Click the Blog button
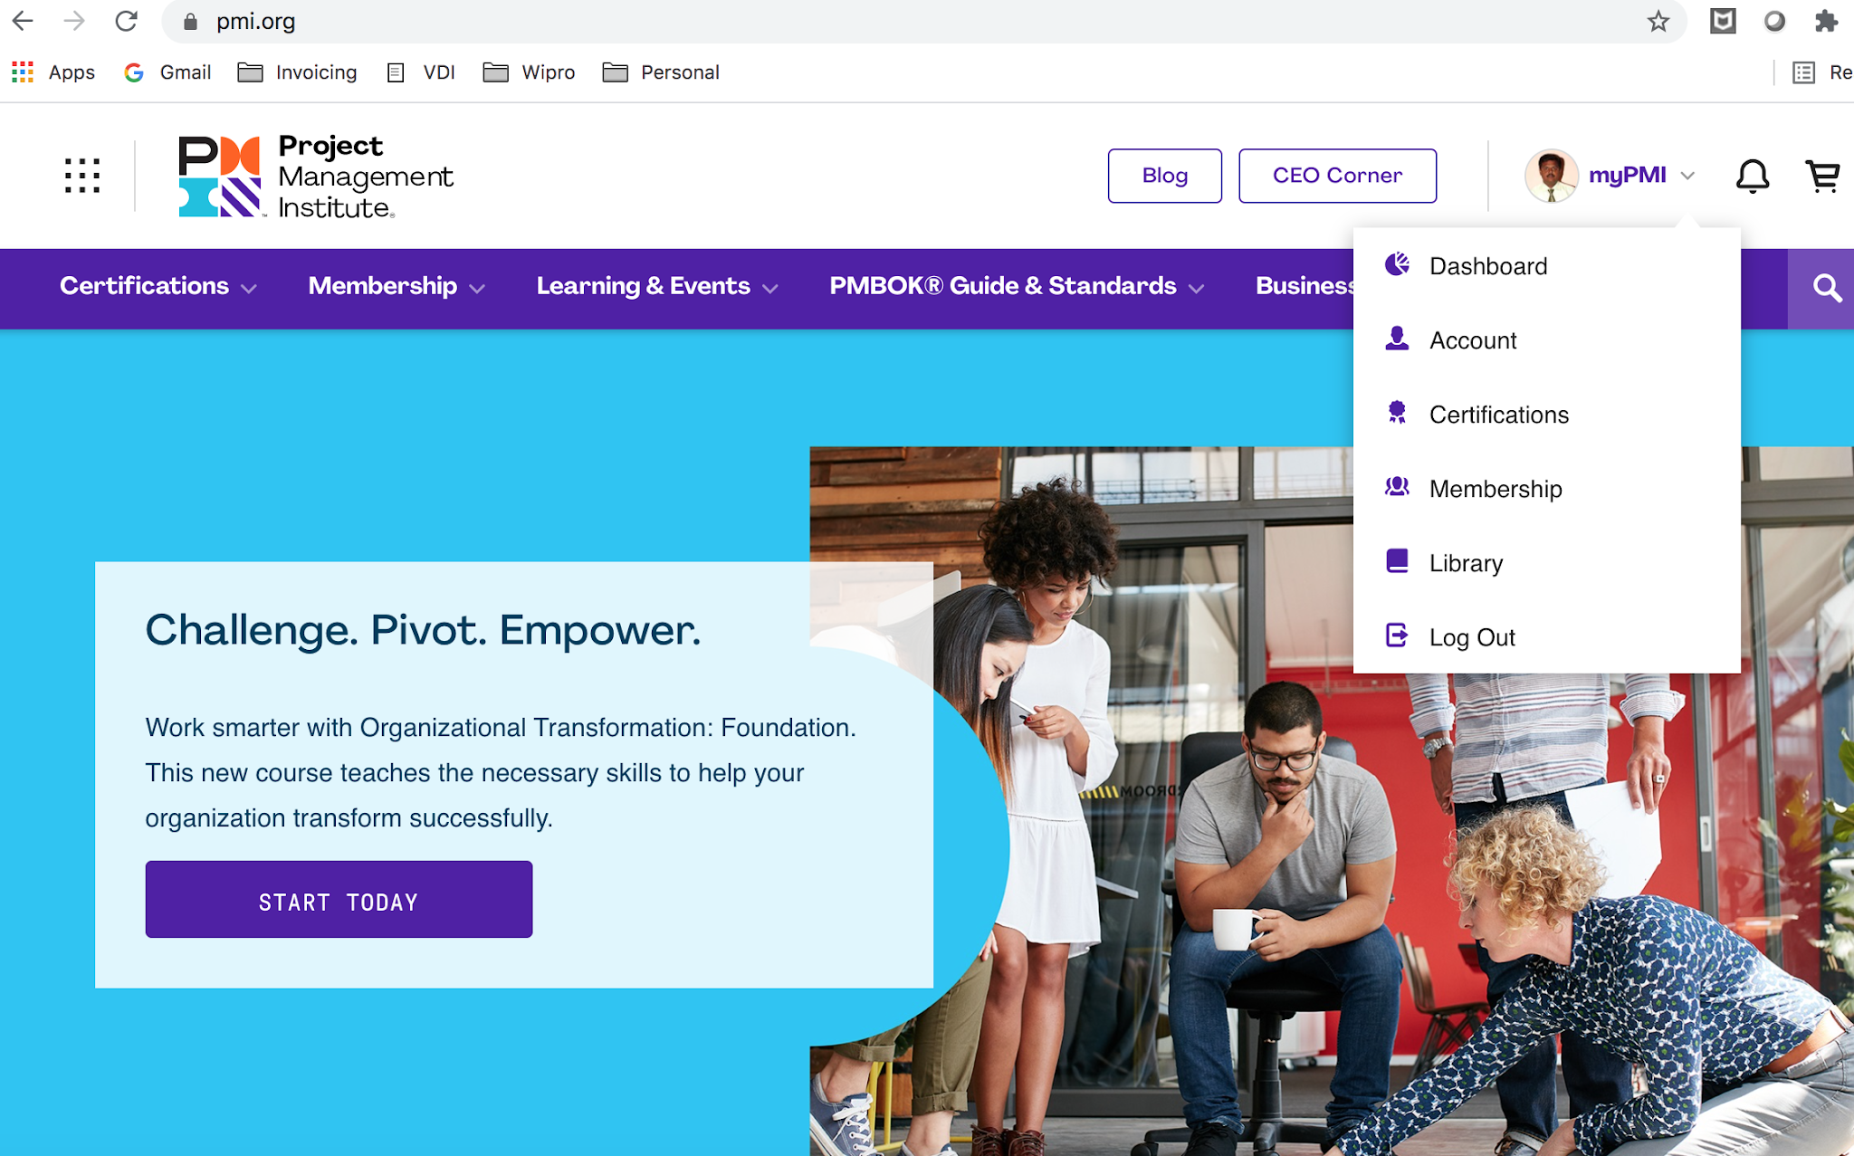This screenshot has width=1854, height=1156. point(1164,176)
